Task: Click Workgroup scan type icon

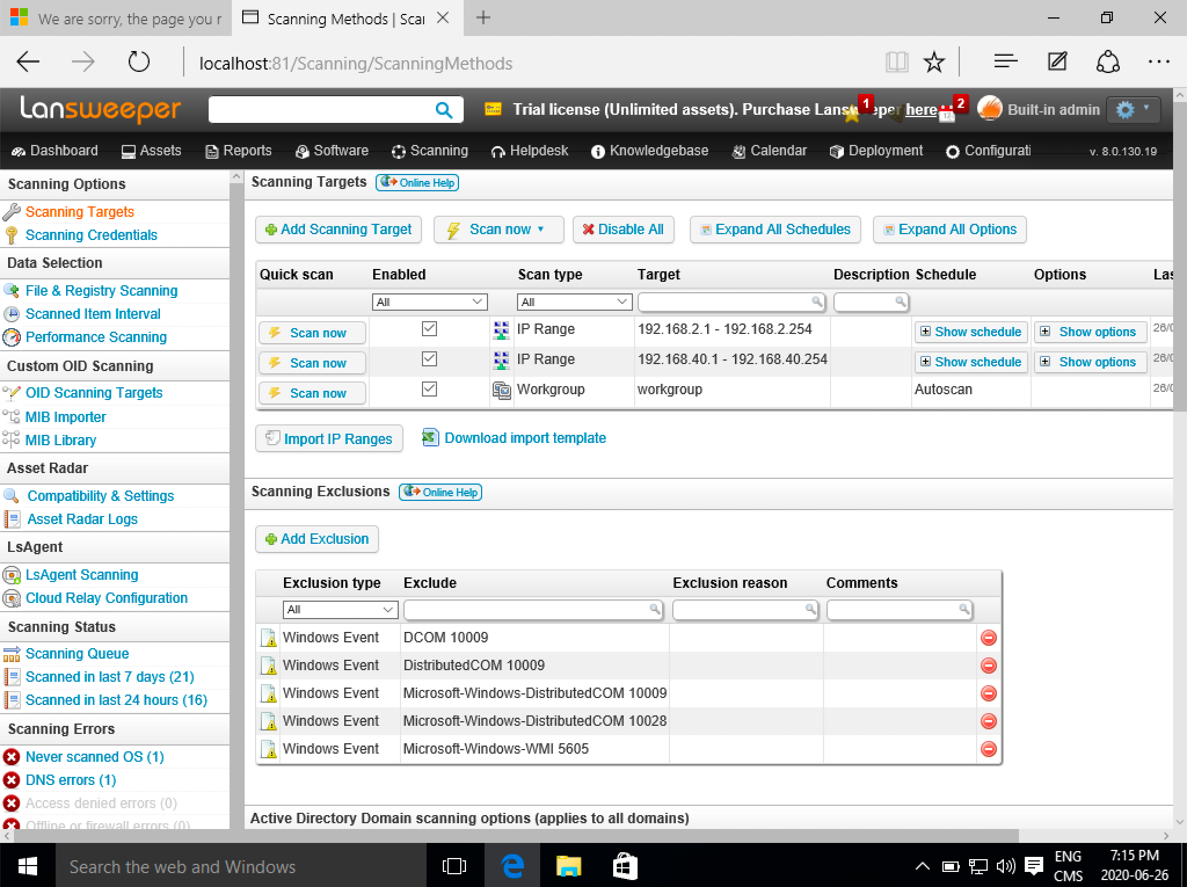Action: pyautogui.click(x=501, y=390)
